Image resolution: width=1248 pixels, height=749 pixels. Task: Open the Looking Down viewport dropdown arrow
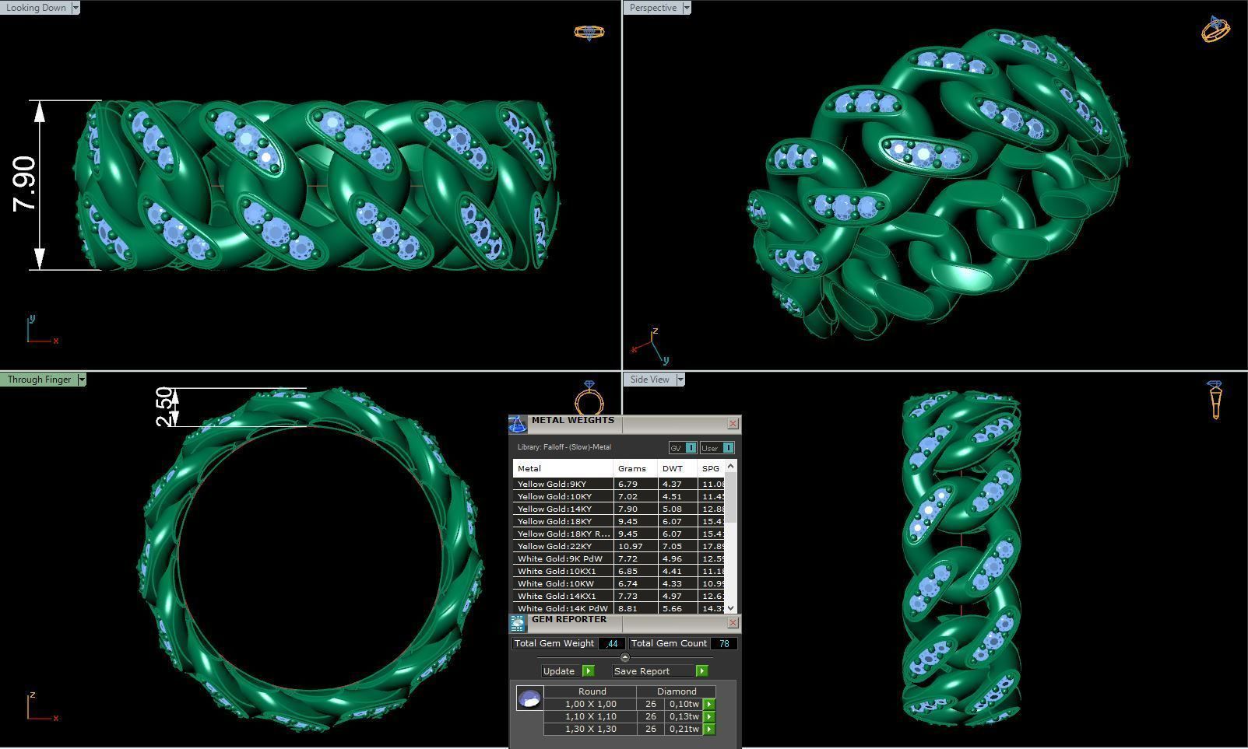[76, 8]
